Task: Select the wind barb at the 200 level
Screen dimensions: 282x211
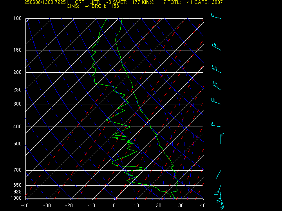Action: click(x=216, y=69)
